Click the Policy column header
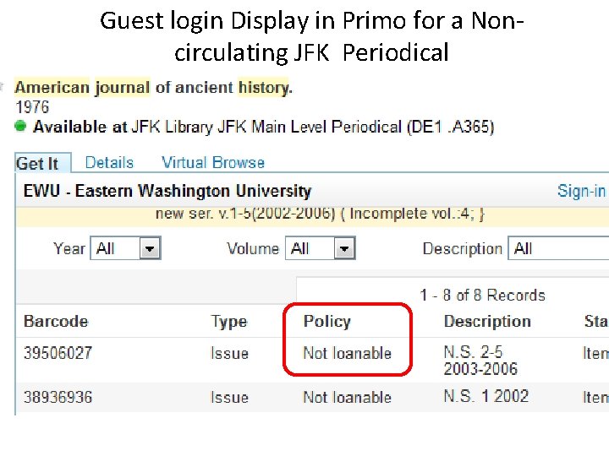Screen dimensions: 609x456 pos(327,322)
